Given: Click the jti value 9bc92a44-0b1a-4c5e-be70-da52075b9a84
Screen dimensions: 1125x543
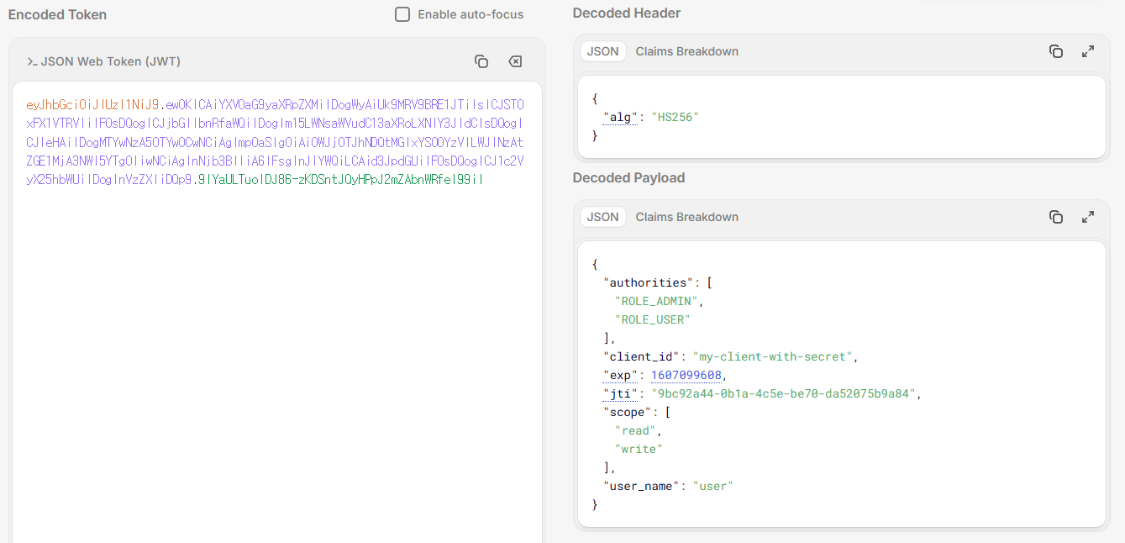Looking at the screenshot, I should coord(783,393).
